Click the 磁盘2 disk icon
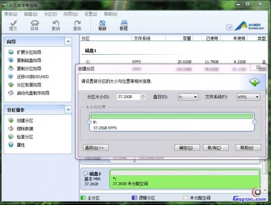 point(85,173)
